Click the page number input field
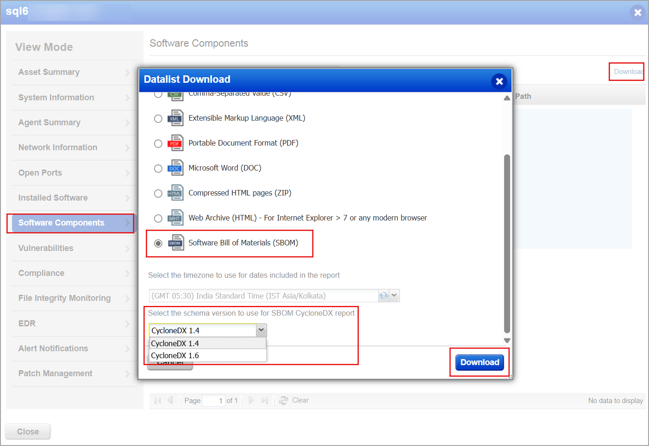 213,400
